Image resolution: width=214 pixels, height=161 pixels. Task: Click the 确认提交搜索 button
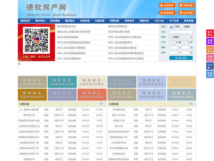(x=181, y=58)
